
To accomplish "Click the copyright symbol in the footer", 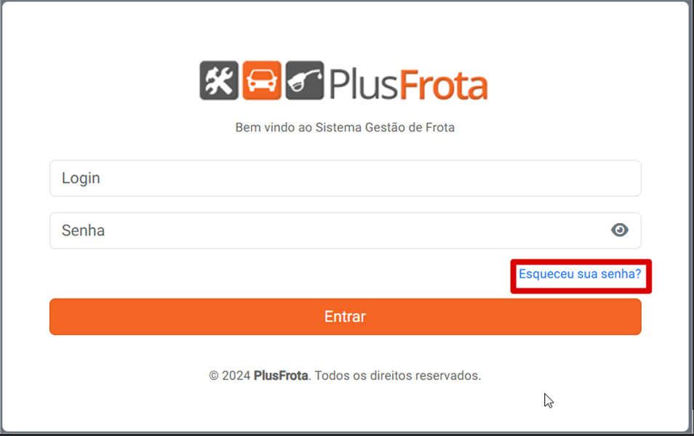I will pyautogui.click(x=214, y=376).
